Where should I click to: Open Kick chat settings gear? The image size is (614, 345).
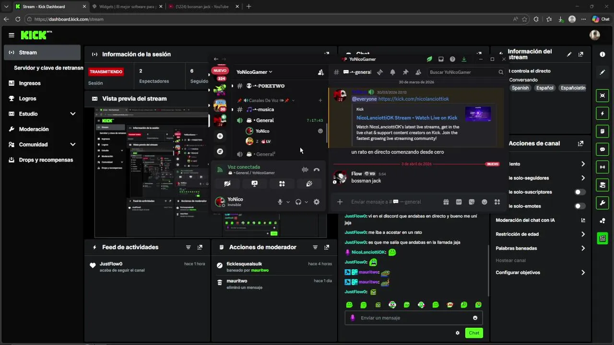(x=458, y=333)
